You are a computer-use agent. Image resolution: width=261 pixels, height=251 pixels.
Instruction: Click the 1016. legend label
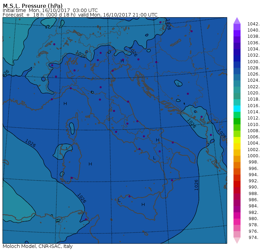(x=253, y=105)
